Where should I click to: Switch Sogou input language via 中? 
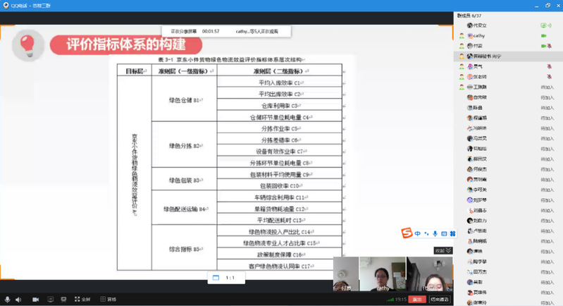click(x=417, y=233)
